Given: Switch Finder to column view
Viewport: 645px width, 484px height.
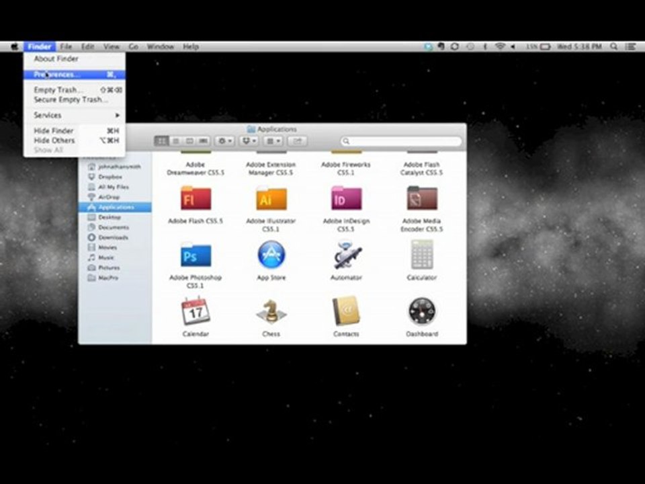Looking at the screenshot, I should [189, 141].
